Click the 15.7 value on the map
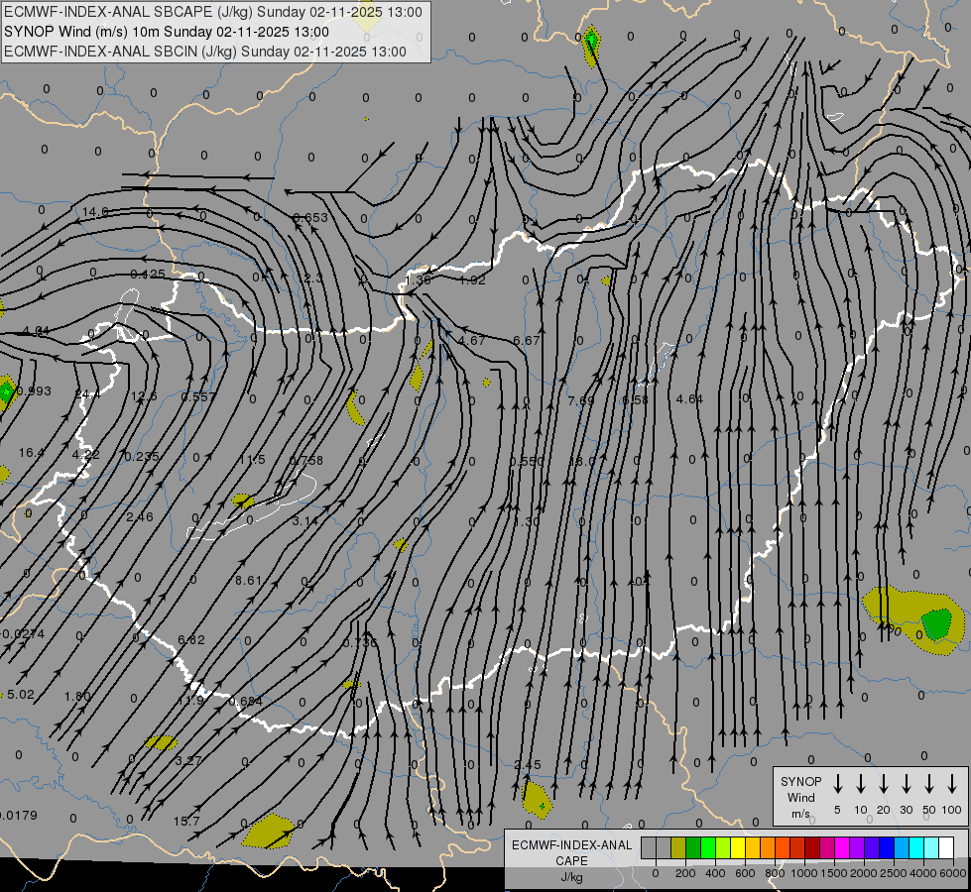Screen dimensions: 971x892 [x=186, y=822]
